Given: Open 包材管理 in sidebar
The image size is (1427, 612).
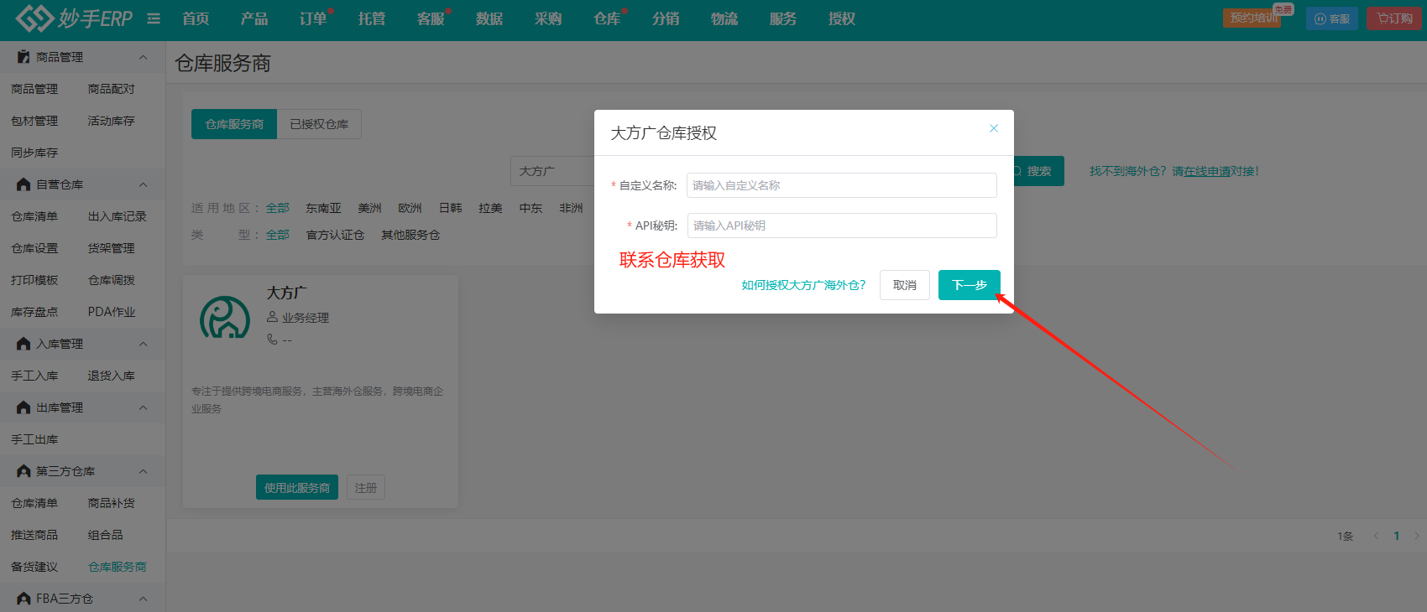Looking at the screenshot, I should click(x=34, y=121).
